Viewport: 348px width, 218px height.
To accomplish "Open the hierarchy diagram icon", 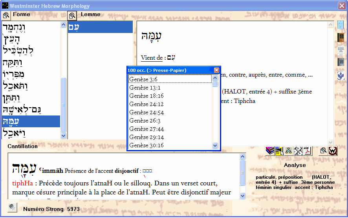I will point(289,151).
